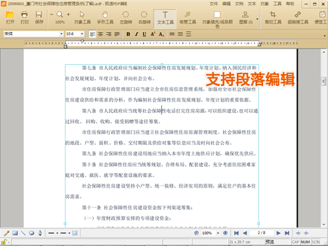Open the bottom zoom level dropdown
This screenshot has height=246, width=328.
218,233
